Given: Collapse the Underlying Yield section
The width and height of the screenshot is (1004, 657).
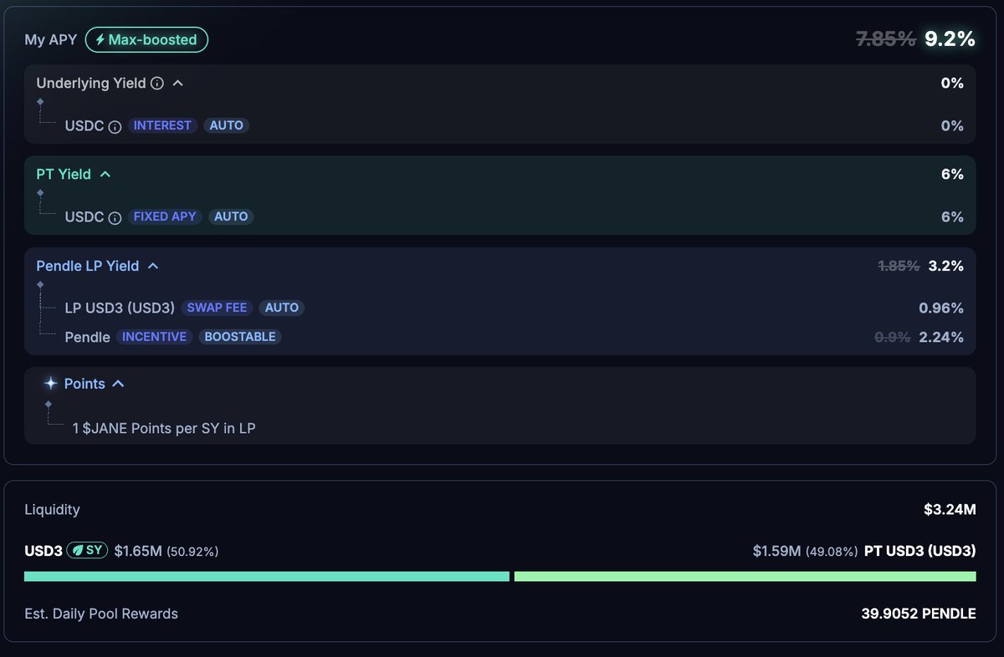Looking at the screenshot, I should (177, 84).
